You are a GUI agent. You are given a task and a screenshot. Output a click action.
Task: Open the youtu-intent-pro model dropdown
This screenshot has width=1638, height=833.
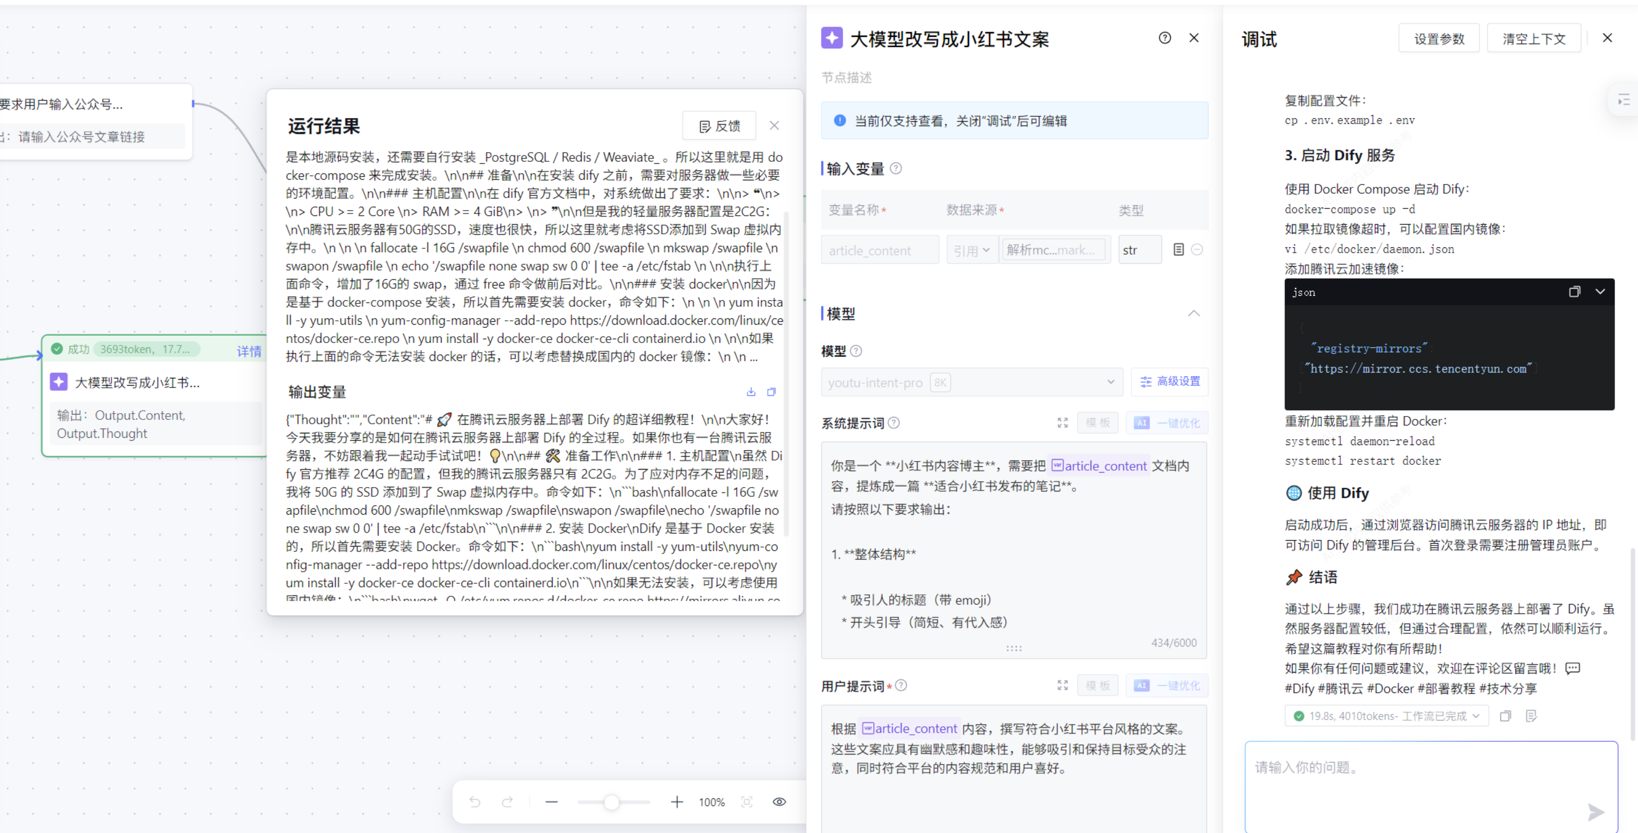tap(971, 382)
